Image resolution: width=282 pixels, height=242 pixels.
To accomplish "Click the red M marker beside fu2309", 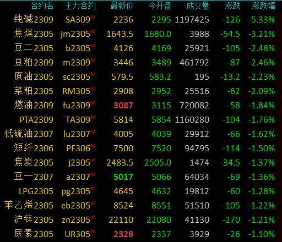I will coord(93,103).
